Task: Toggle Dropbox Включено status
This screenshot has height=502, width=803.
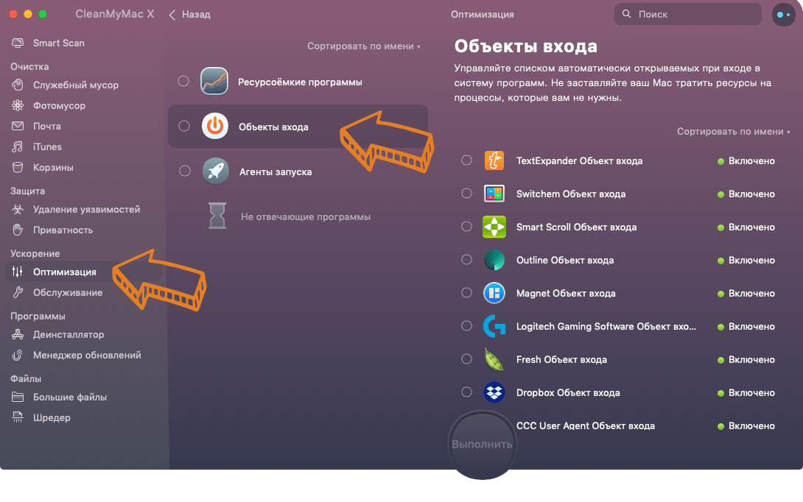Action: point(746,392)
